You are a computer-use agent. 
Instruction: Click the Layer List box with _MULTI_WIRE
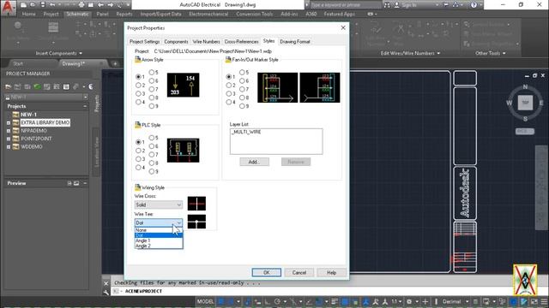pyautogui.click(x=276, y=141)
